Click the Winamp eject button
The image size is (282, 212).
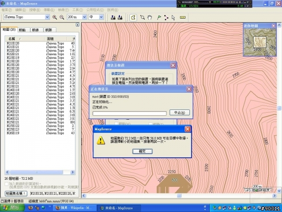237,2
